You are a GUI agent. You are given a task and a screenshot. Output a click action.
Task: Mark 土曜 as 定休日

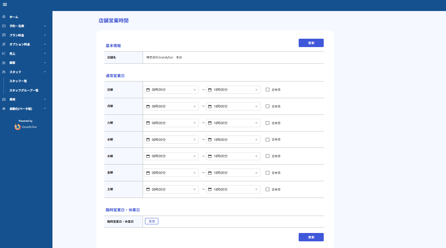click(267, 189)
